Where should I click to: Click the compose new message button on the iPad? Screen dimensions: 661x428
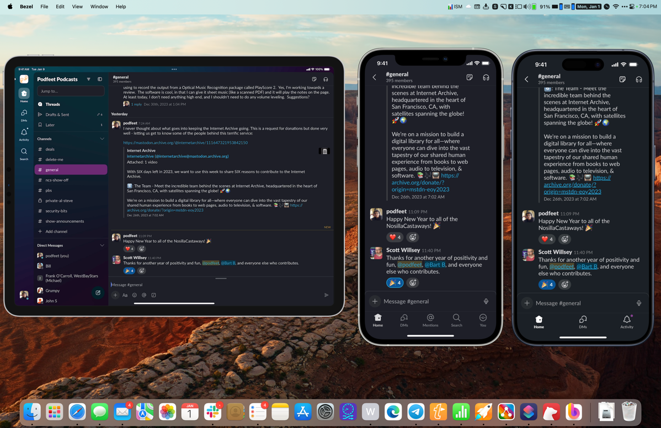point(98,293)
